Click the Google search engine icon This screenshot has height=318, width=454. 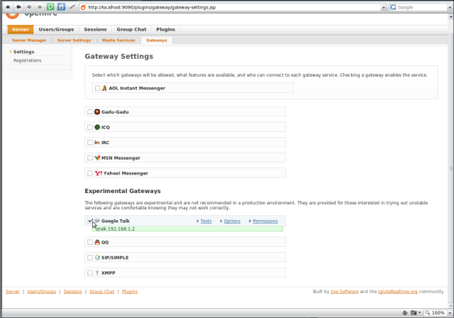coord(393,7)
